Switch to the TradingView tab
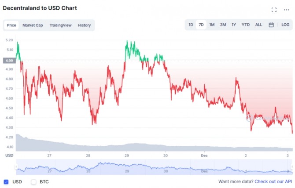295x188 pixels. (x=60, y=25)
